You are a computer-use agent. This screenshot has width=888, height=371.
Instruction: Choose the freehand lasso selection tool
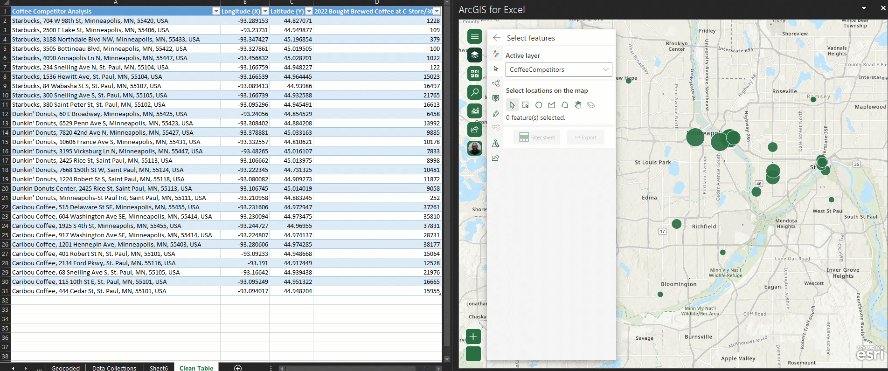(565, 105)
